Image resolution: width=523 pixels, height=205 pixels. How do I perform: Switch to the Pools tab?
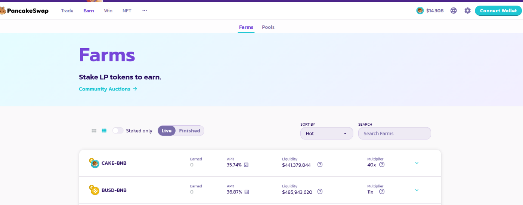pyautogui.click(x=268, y=27)
